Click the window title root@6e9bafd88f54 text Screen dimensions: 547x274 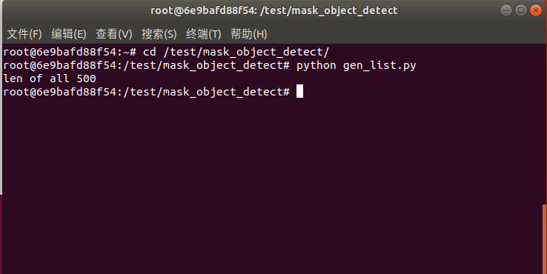click(x=202, y=10)
